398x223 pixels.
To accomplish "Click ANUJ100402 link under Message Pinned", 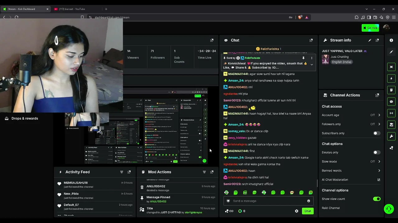I will click(x=158, y=201).
